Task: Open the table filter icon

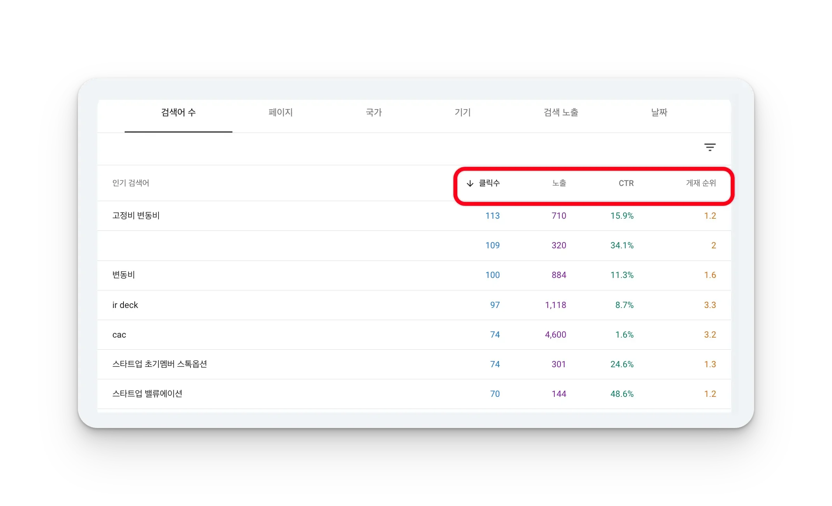Action: click(710, 147)
